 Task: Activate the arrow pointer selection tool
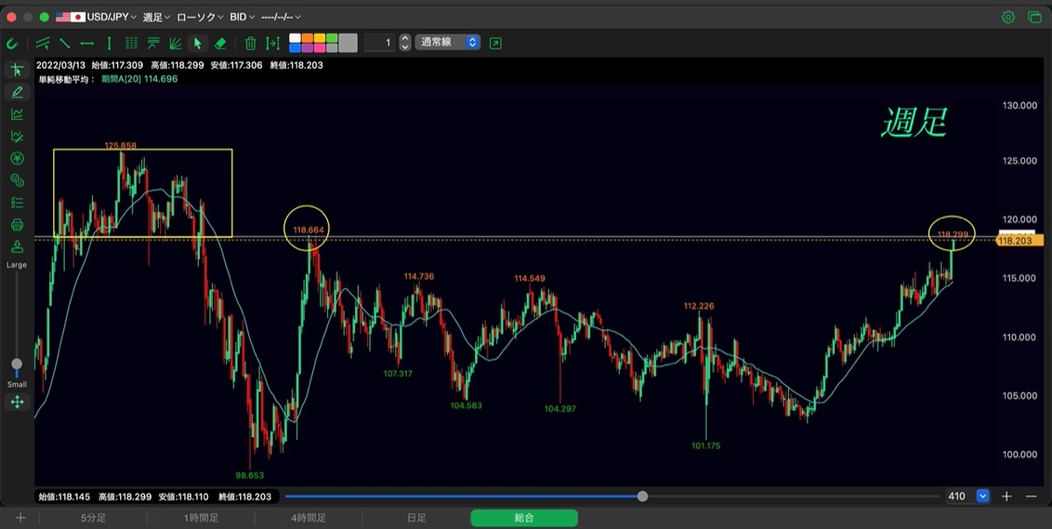(198, 43)
